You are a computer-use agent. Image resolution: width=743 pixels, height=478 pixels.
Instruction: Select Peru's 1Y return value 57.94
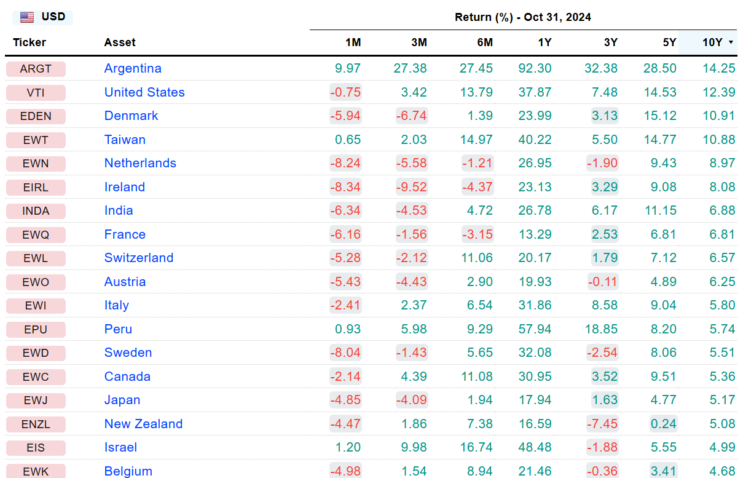[535, 329]
